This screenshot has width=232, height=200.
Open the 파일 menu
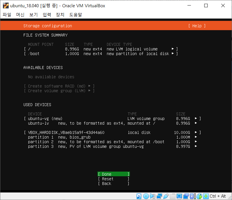point(7,15)
